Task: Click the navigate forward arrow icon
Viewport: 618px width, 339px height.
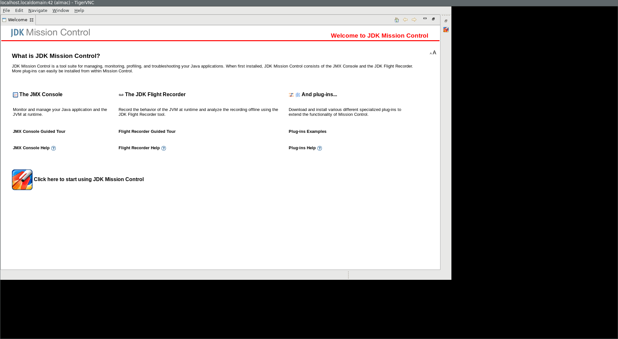Action: [414, 20]
